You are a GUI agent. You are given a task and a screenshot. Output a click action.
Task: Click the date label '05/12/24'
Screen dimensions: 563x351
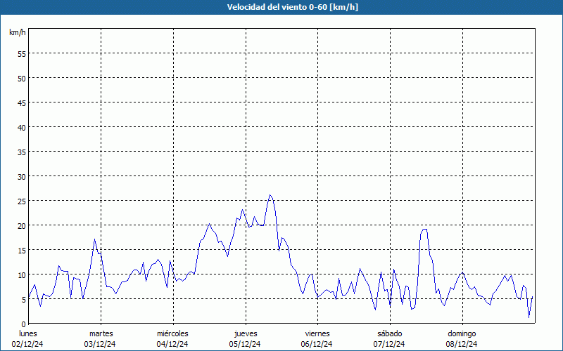[245, 344]
